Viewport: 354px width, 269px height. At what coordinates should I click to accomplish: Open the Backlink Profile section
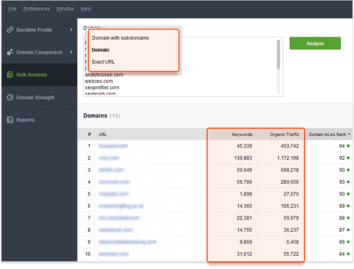[39, 30]
